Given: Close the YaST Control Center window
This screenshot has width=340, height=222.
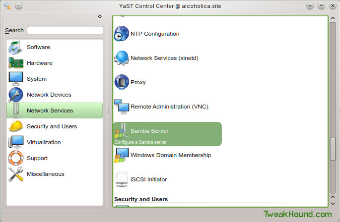Looking at the screenshot, I should pyautogui.click(x=333, y=6).
